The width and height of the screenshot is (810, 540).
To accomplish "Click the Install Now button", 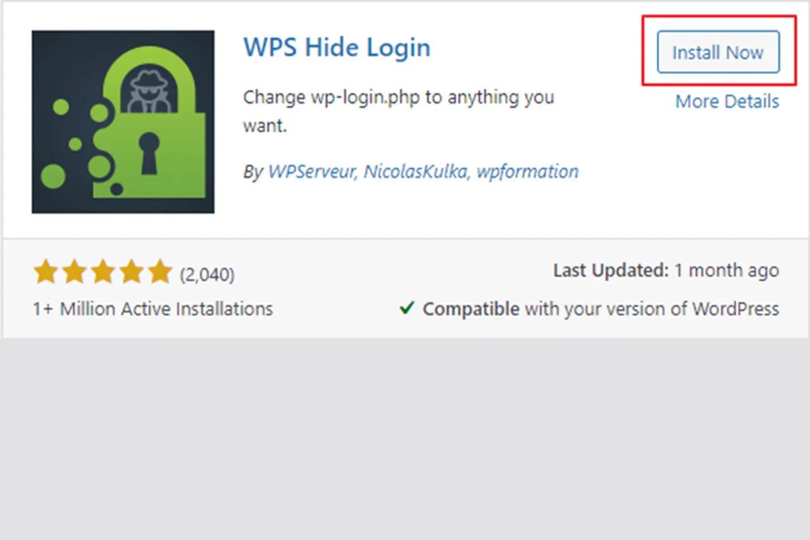I will (718, 52).
